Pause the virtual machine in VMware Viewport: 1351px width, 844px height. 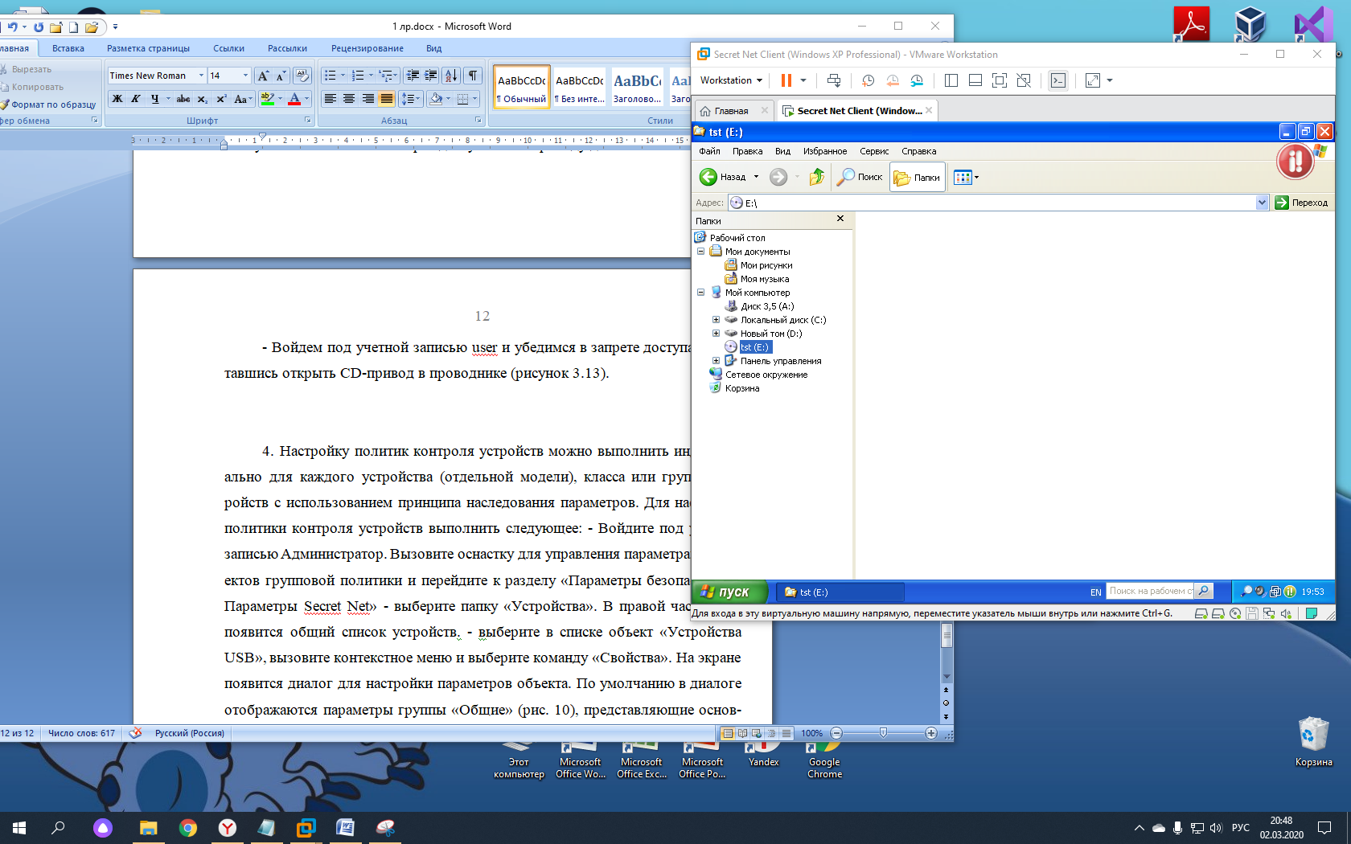point(786,80)
